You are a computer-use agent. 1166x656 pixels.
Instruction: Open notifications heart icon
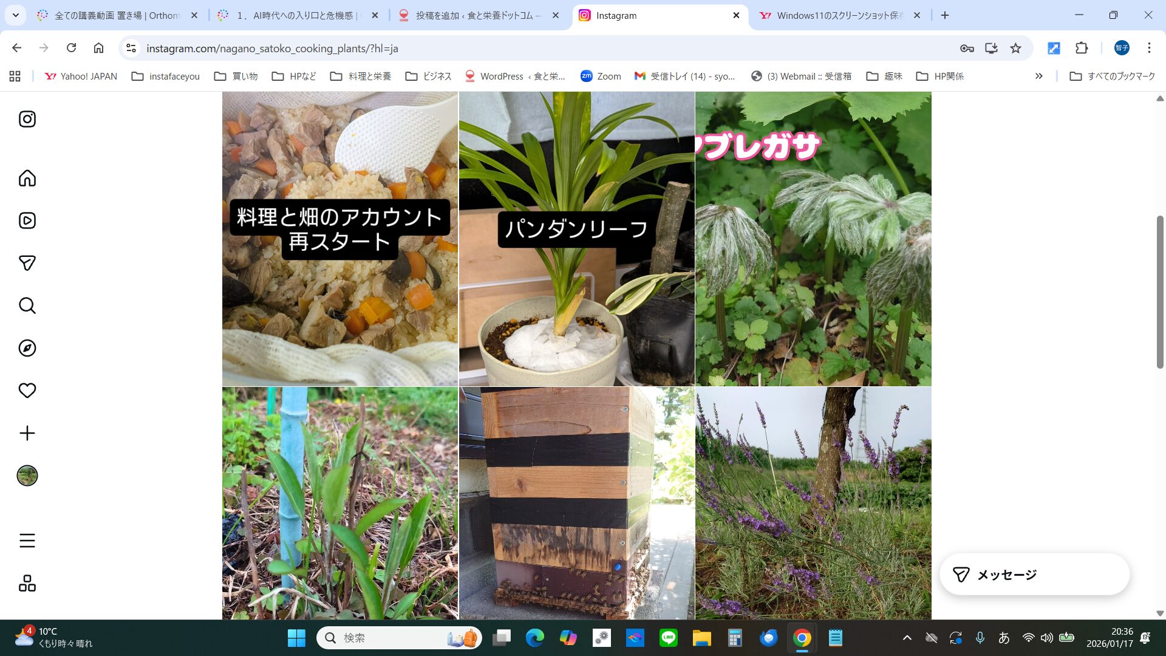27,391
